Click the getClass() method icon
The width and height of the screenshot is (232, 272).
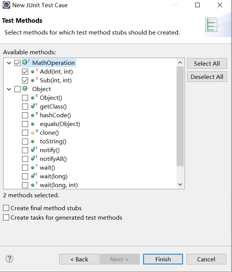34,106
